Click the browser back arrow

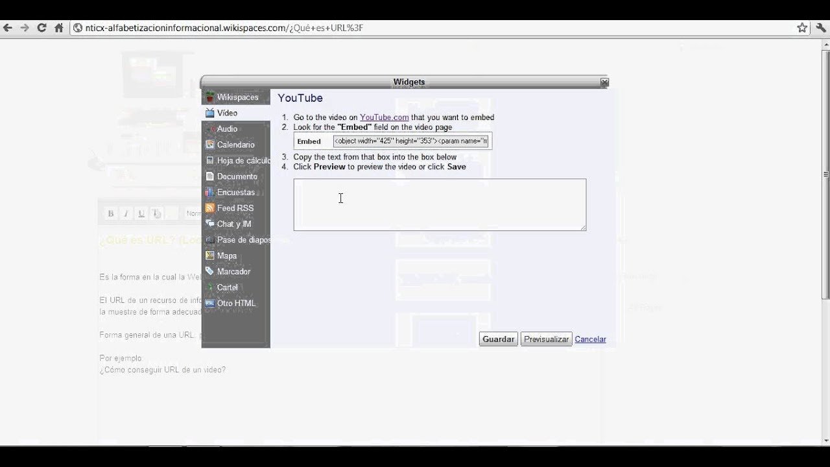pyautogui.click(x=8, y=28)
